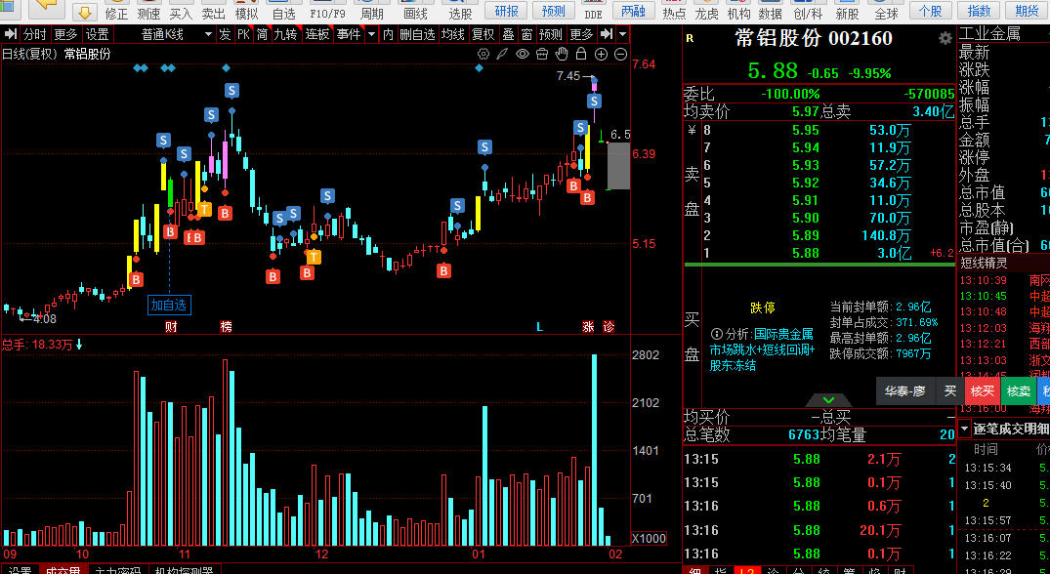The height and width of the screenshot is (574, 1050).
Task: Open 选股 stock screener
Action: tap(460, 11)
